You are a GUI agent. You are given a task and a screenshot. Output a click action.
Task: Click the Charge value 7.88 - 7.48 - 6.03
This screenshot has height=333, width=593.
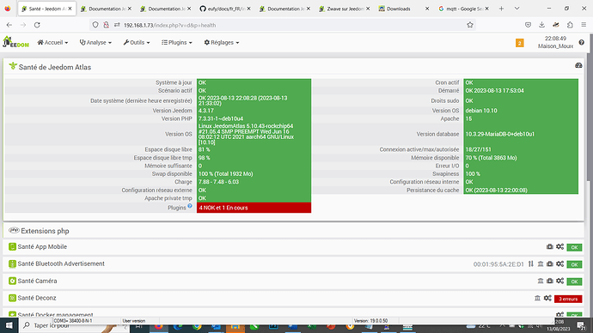[218, 182]
